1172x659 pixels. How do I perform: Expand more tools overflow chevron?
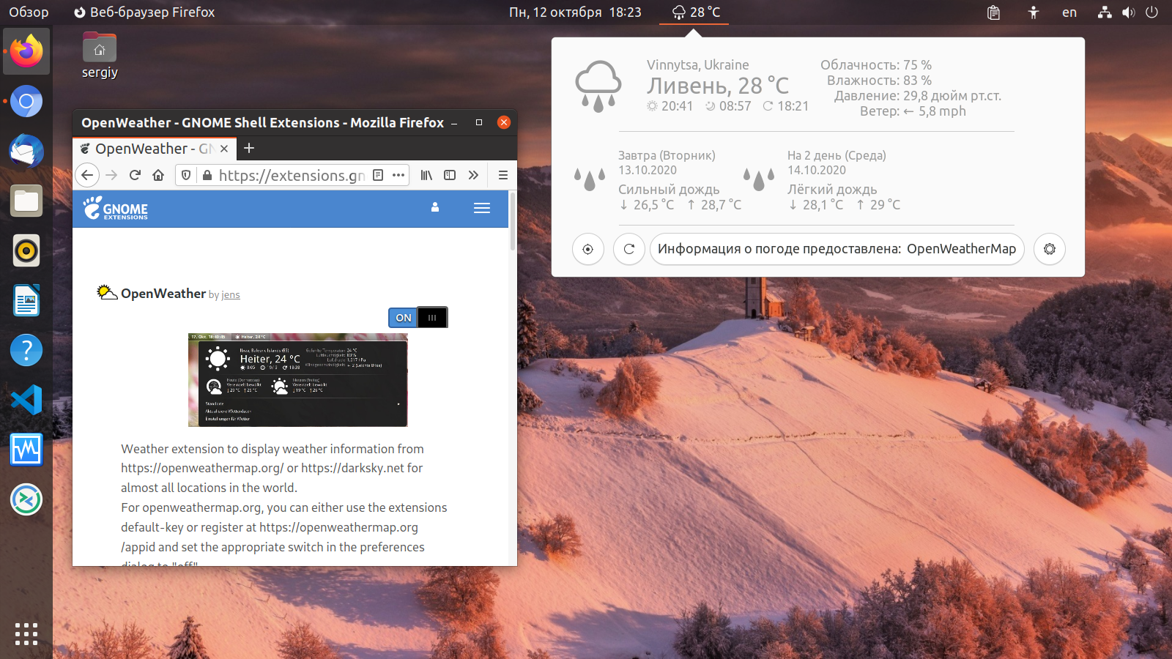click(x=473, y=175)
